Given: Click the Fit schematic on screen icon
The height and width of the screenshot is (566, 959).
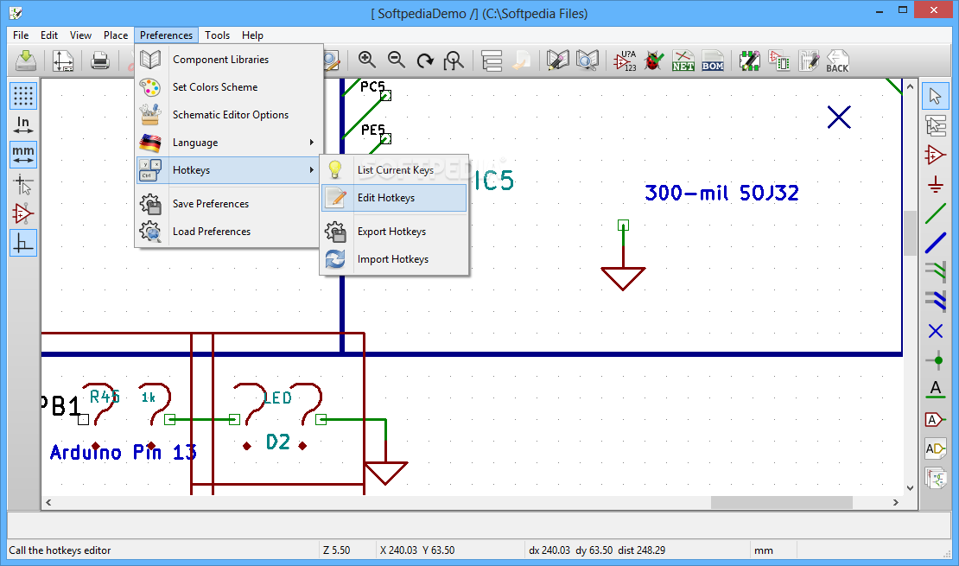Looking at the screenshot, I should pyautogui.click(x=454, y=60).
